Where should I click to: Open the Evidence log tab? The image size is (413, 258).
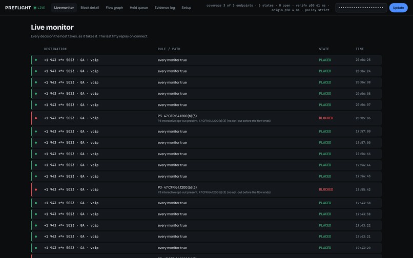(x=164, y=8)
